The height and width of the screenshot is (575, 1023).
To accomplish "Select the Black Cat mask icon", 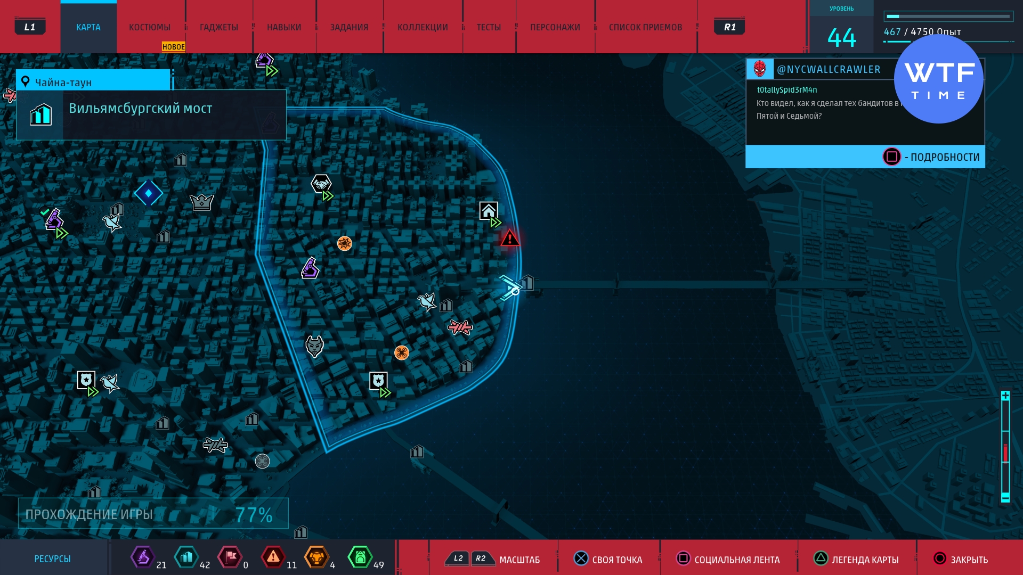I will tap(314, 346).
